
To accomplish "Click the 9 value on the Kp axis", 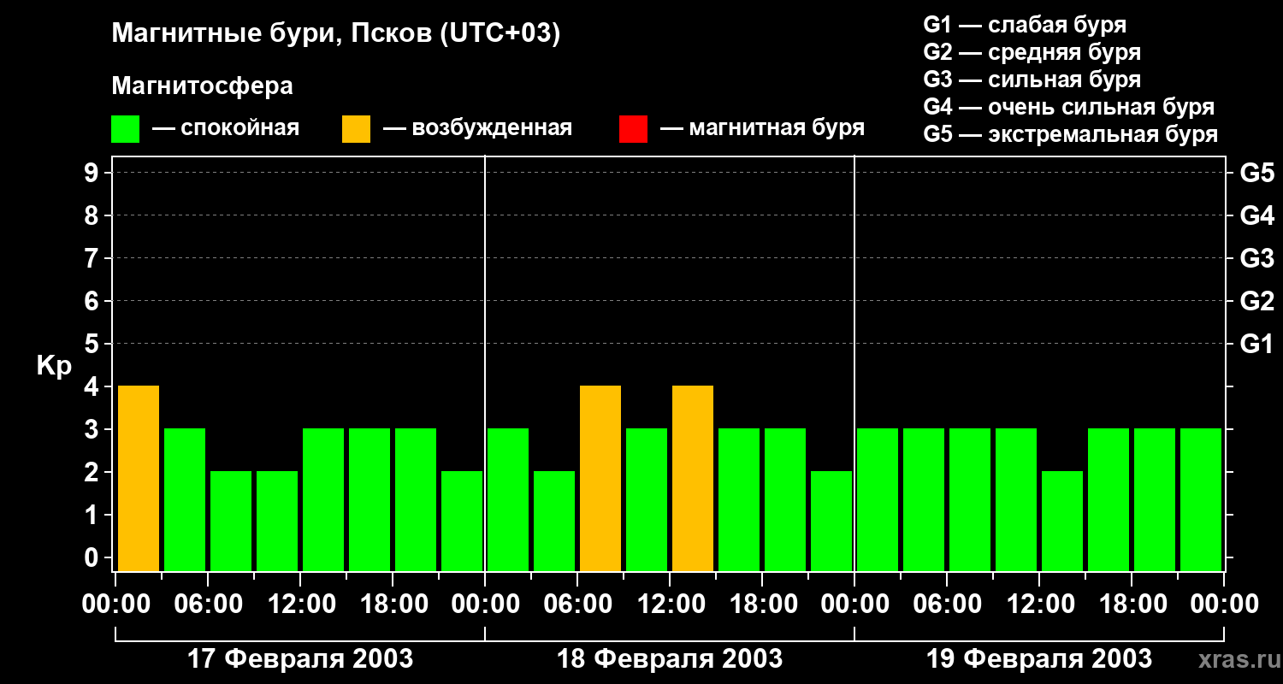I will 92,174.
